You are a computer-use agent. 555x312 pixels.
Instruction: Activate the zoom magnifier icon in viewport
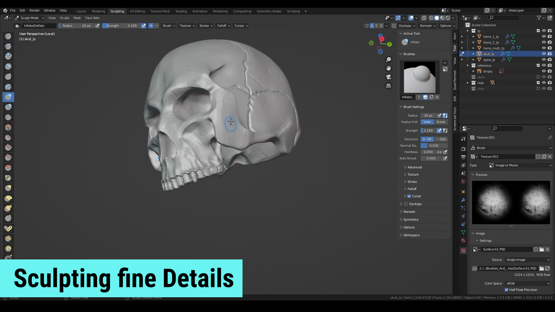coord(388,59)
